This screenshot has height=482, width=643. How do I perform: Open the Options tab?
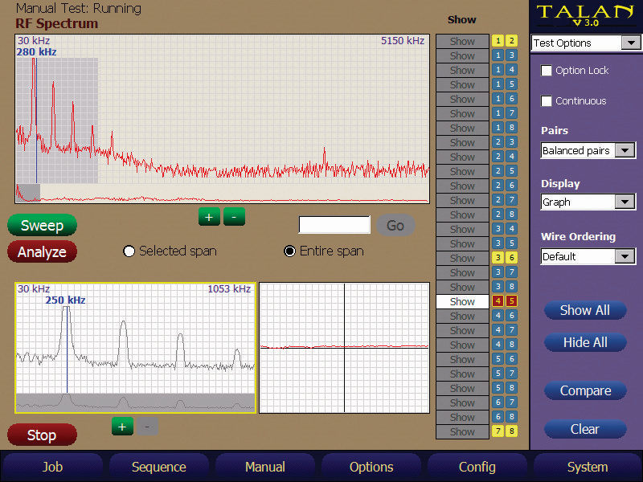(x=371, y=467)
